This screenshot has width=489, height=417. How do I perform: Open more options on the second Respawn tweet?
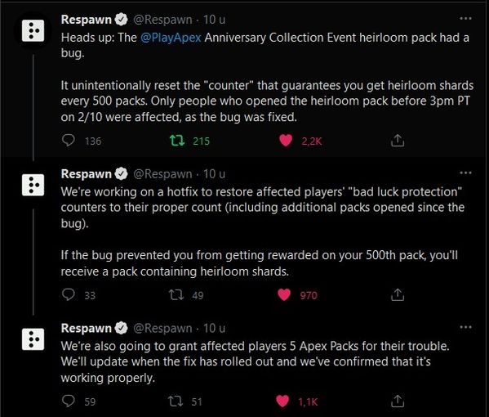465,173
